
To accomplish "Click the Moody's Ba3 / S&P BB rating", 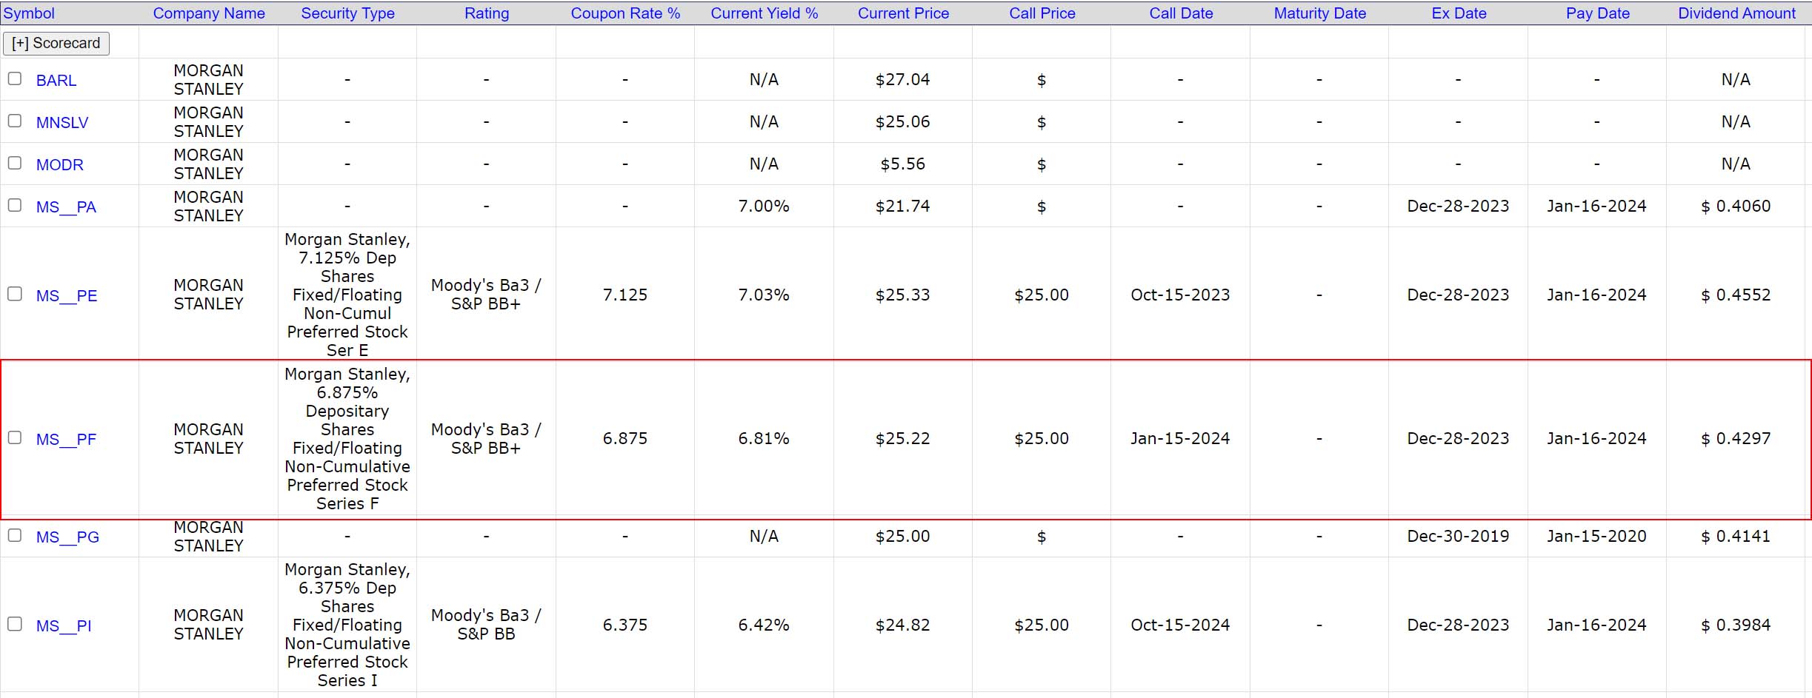I will (x=486, y=625).
